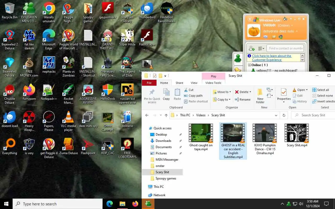The height and width of the screenshot is (209, 335).
Task: Click the Rename button
Action: pyautogui.click(x=243, y=100)
